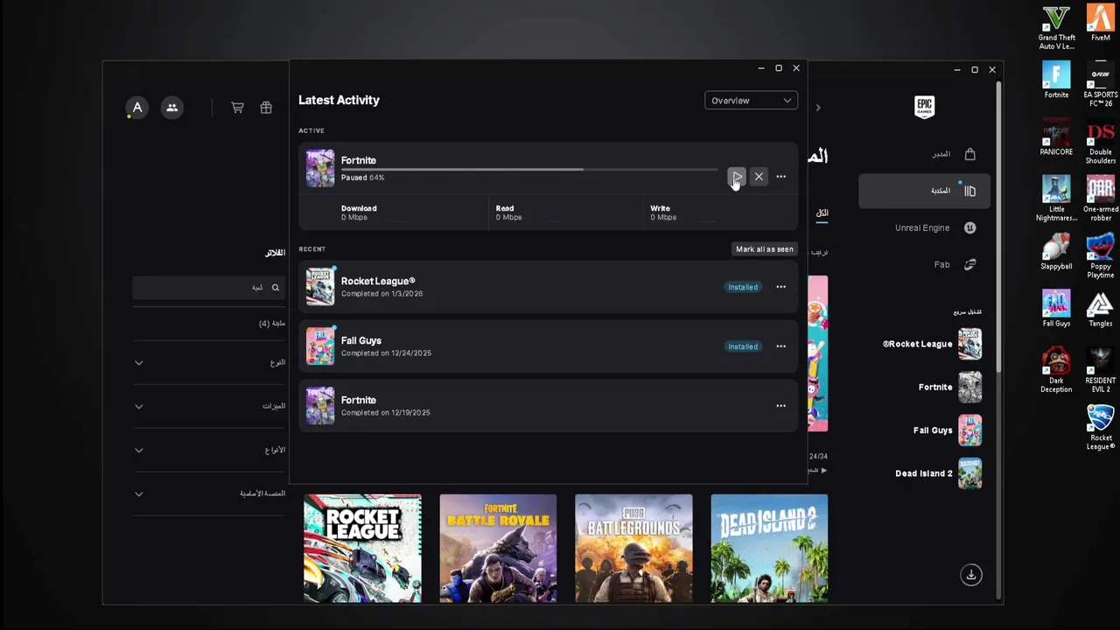Click the library filter search field
Screen dimensions: 1120x630
tap(208, 288)
